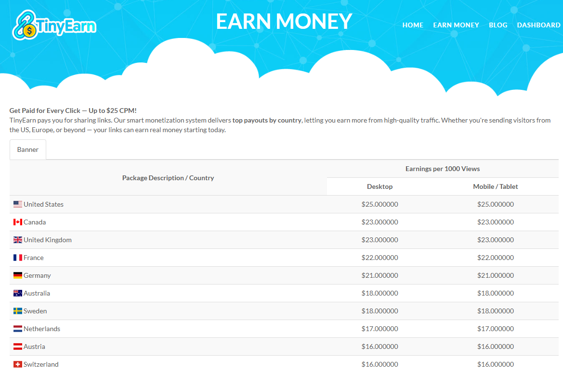Click the Australia country name
Image resolution: width=563 pixels, height=371 pixels.
(37, 293)
